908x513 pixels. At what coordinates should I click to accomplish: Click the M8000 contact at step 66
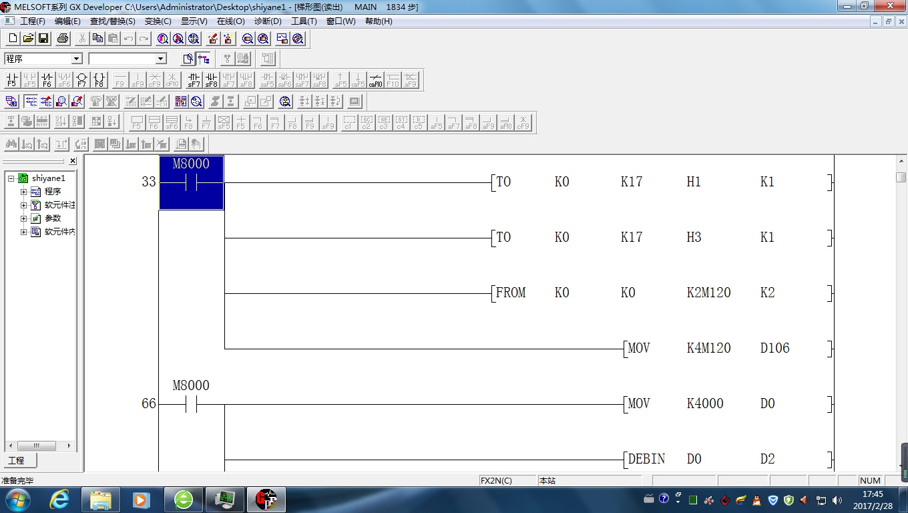[x=191, y=404]
